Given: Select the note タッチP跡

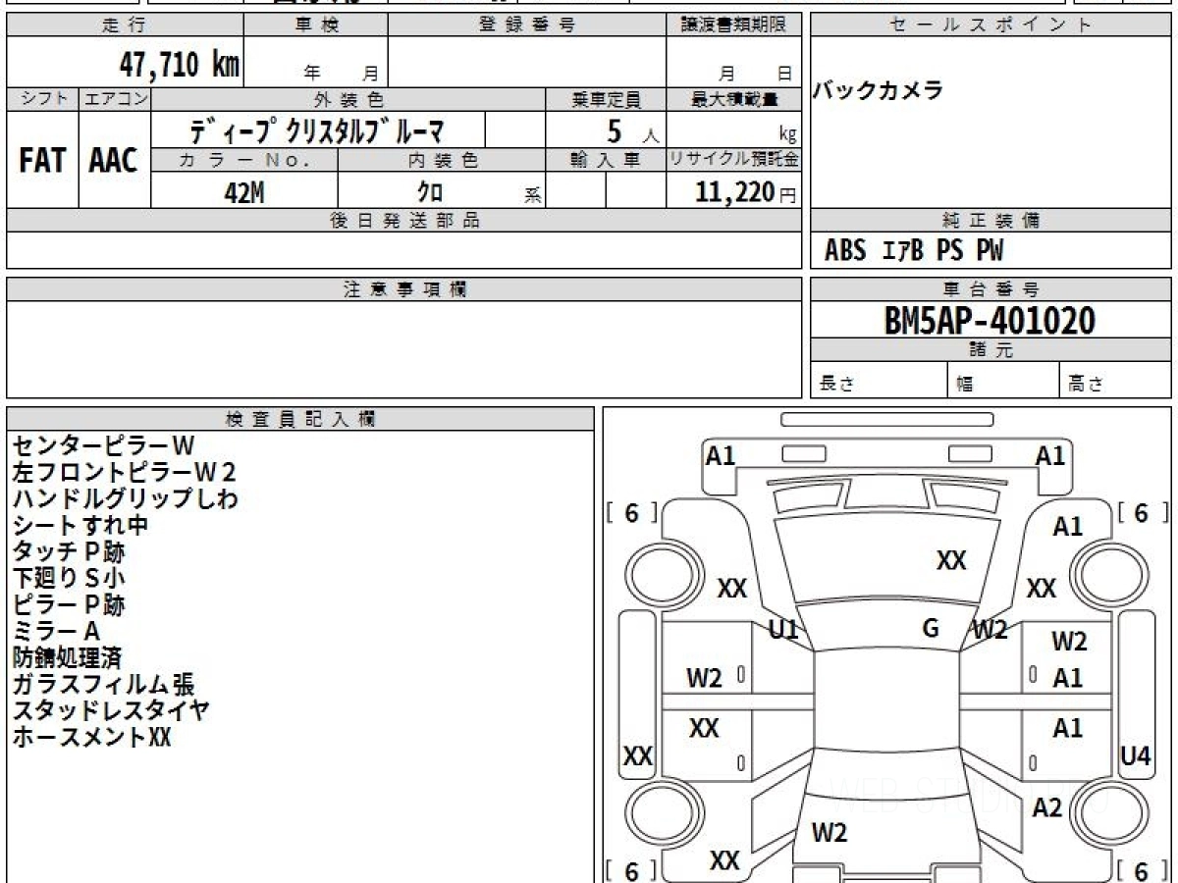Looking at the screenshot, I should coord(69,551).
